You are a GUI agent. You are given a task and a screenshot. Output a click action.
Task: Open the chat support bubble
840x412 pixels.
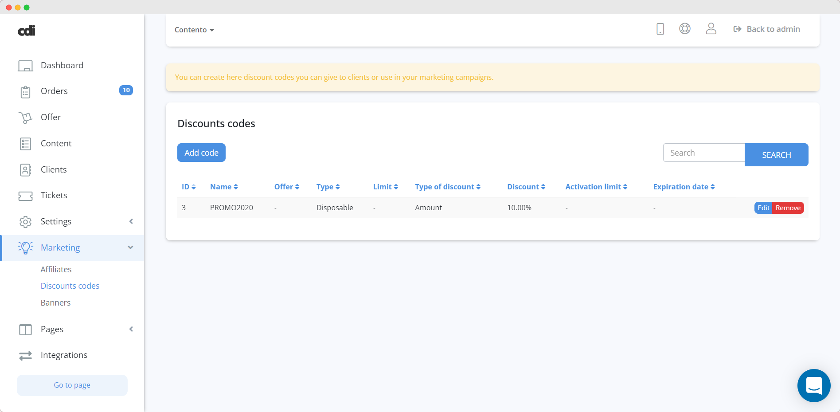tap(814, 385)
